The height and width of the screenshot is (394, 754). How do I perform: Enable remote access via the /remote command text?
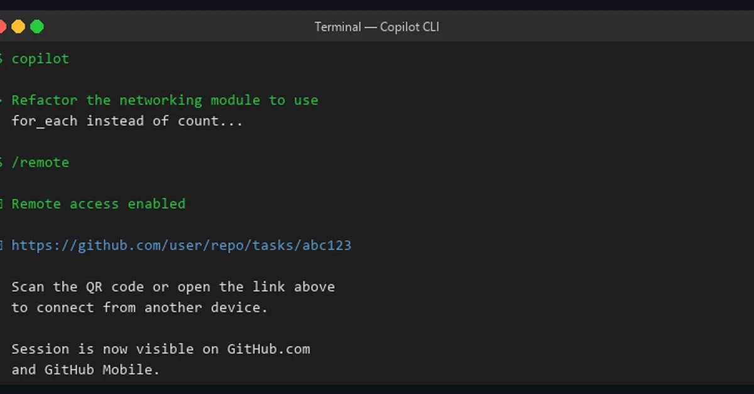[41, 162]
